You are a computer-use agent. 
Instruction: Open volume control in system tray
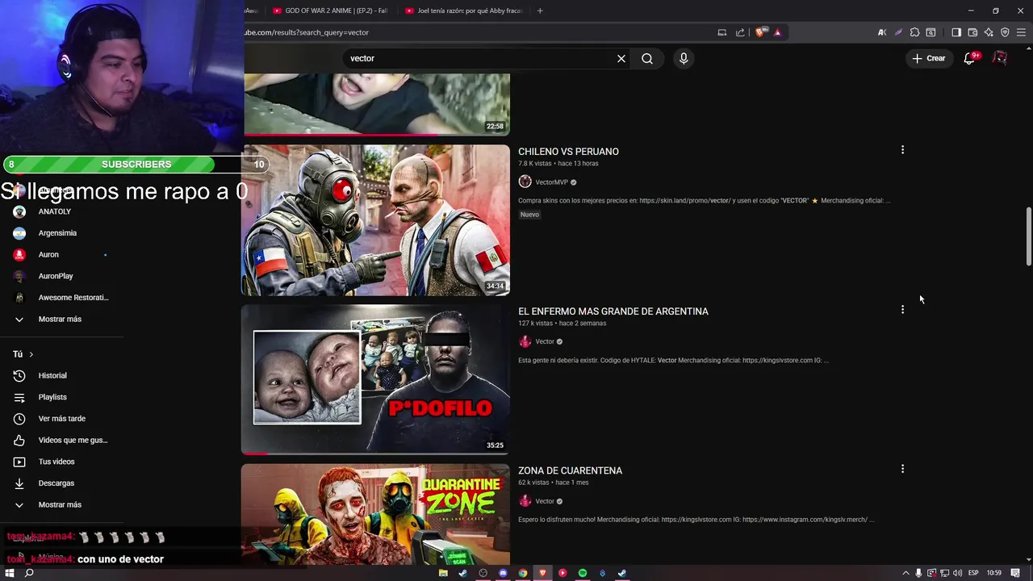(x=957, y=573)
